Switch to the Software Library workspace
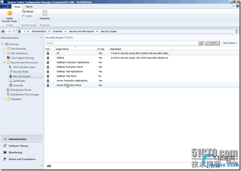 click(22, 146)
